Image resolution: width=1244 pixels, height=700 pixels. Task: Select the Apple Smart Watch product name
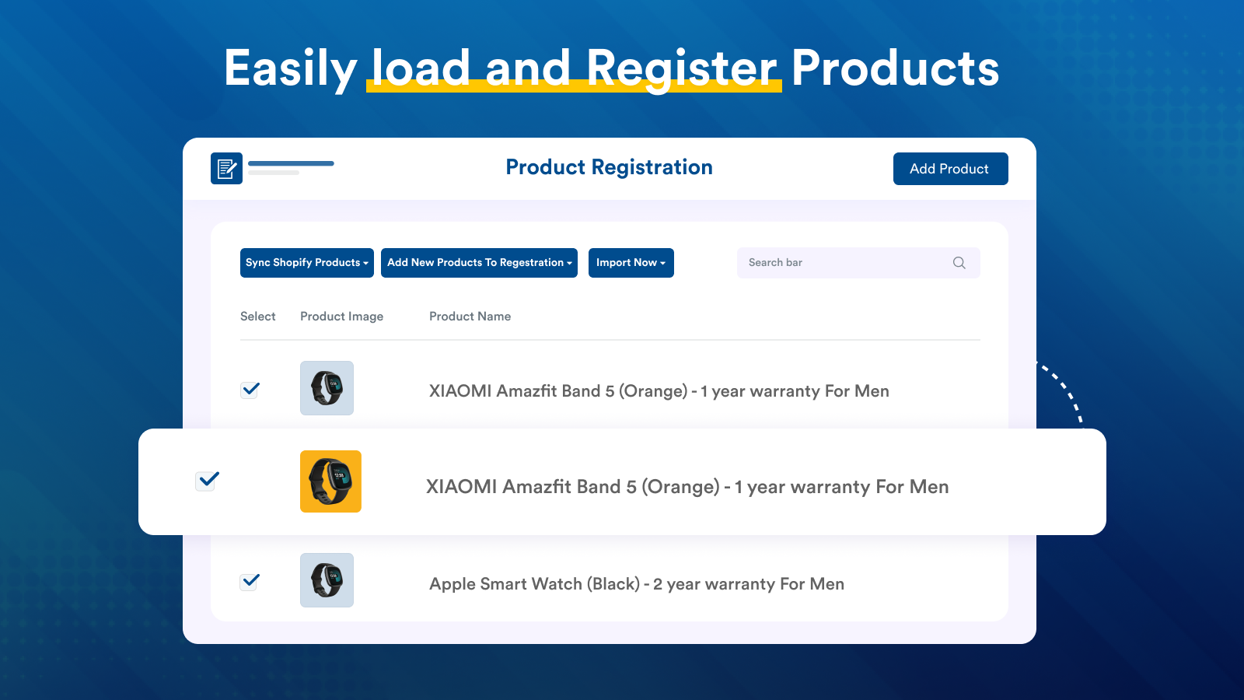click(x=637, y=583)
